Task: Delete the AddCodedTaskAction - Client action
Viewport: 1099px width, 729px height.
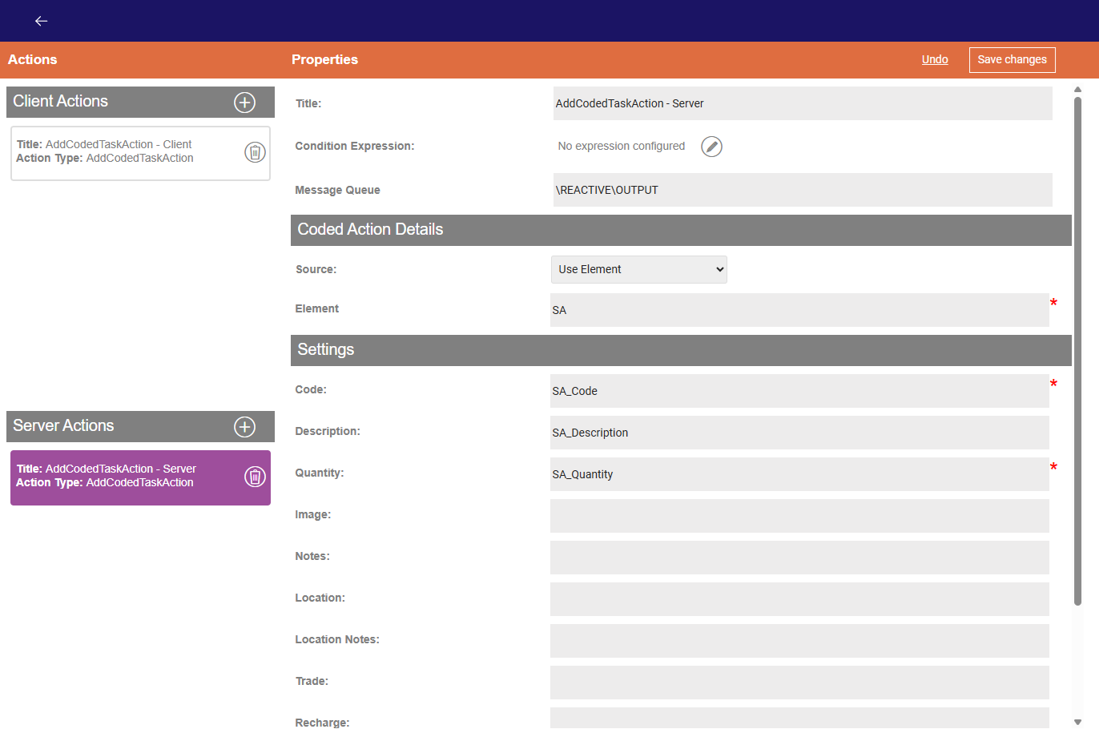Action: tap(255, 152)
